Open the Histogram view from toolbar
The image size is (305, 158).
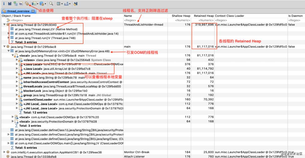click(10, 4)
